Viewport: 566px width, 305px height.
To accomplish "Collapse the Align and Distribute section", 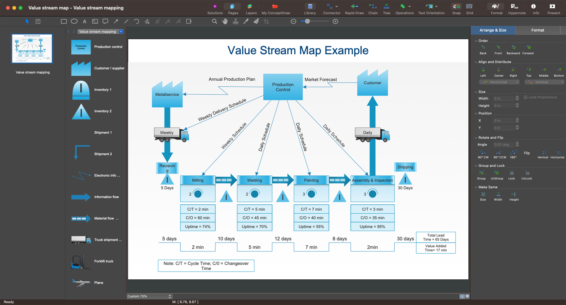I will 476,62.
